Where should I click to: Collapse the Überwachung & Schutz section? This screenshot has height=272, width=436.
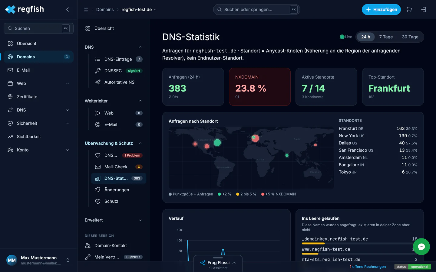coord(140,143)
